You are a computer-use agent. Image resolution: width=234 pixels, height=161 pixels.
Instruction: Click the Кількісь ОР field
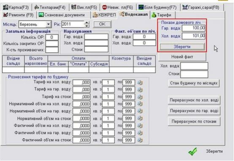52,37
